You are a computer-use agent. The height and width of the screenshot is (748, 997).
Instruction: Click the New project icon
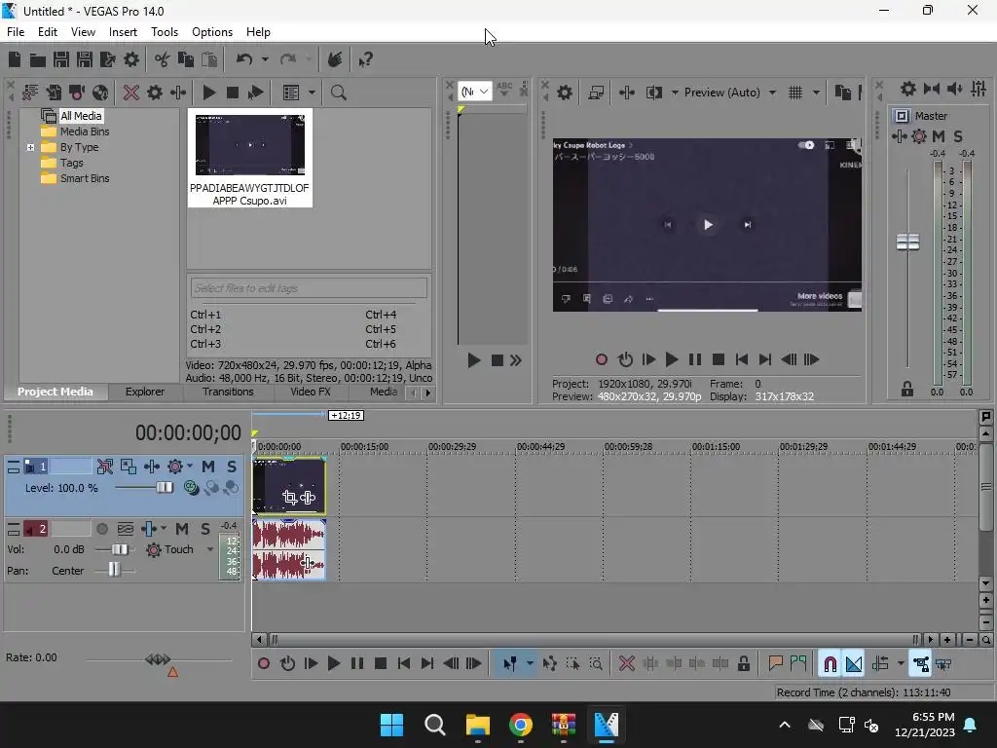click(x=15, y=59)
